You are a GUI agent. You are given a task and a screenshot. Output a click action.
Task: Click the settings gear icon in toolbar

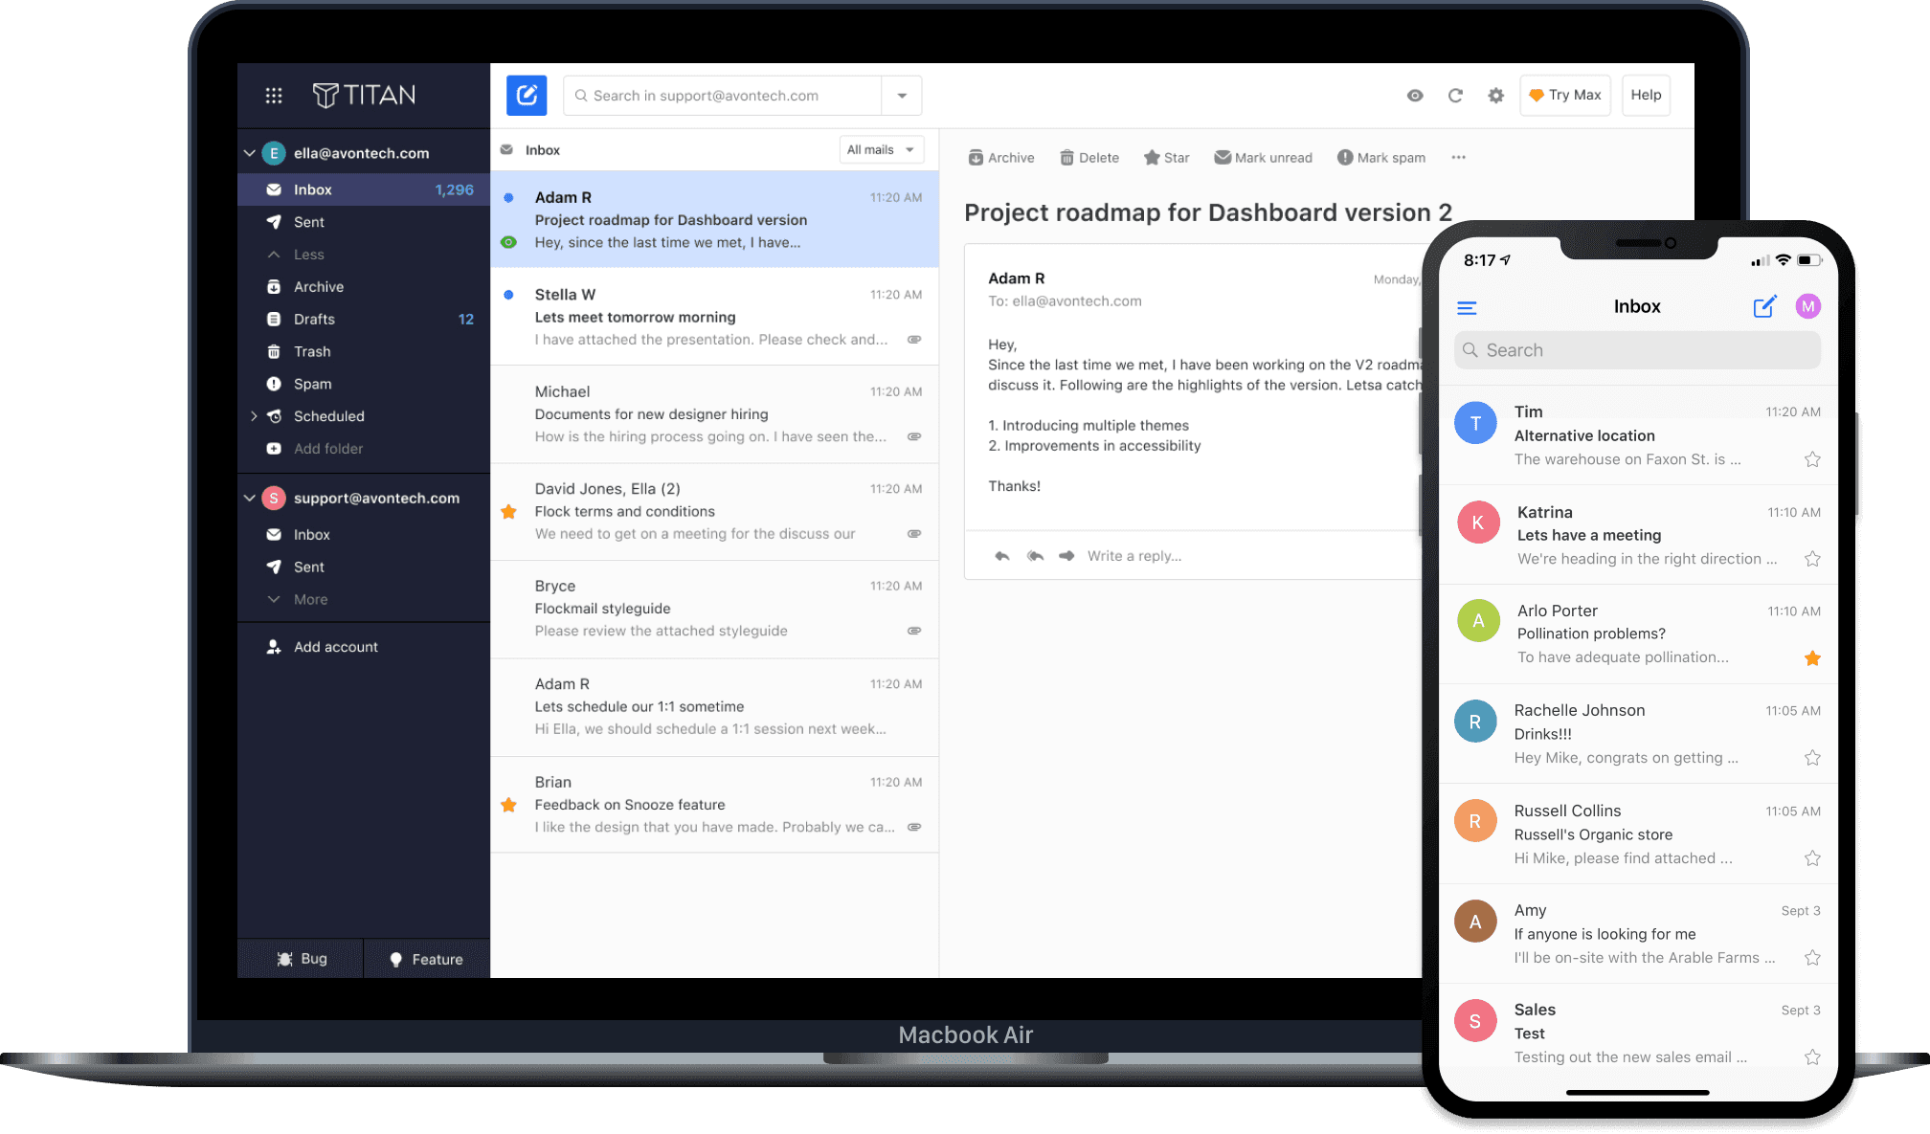click(1495, 95)
